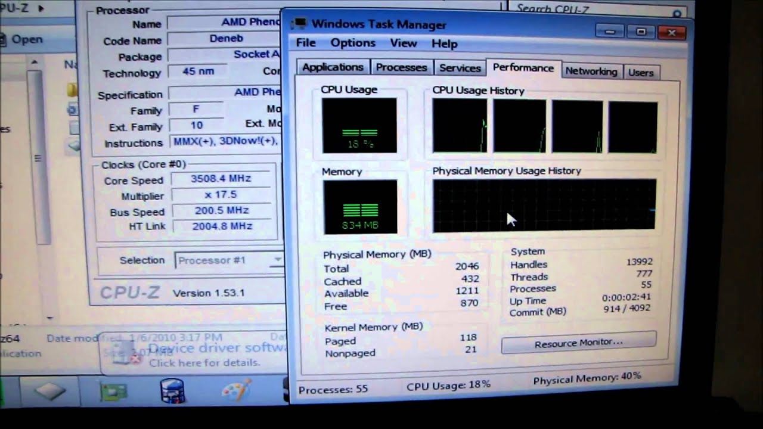Click the Ext. Family value 10
763x429 pixels.
[x=197, y=125]
